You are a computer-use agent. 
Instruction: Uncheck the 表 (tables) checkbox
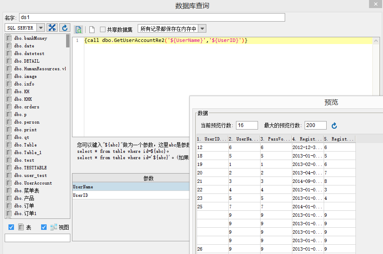[11, 227]
